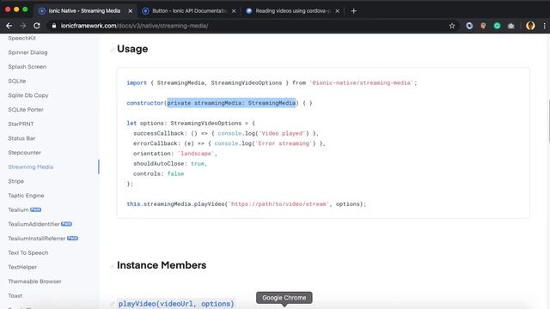Select Streaming Media in the sidebar

31,167
